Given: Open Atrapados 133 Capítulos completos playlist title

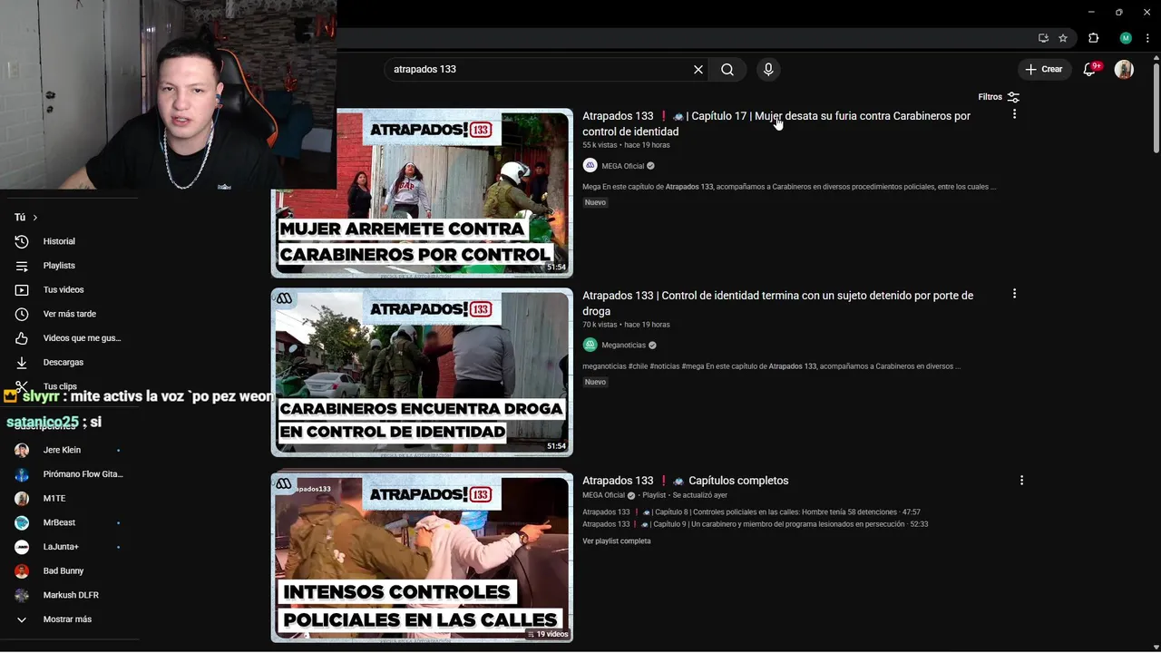Looking at the screenshot, I should point(686,481).
